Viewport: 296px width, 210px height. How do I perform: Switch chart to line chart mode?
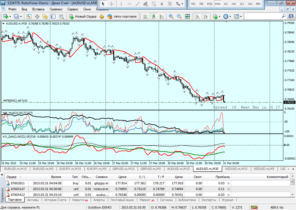click(162, 16)
